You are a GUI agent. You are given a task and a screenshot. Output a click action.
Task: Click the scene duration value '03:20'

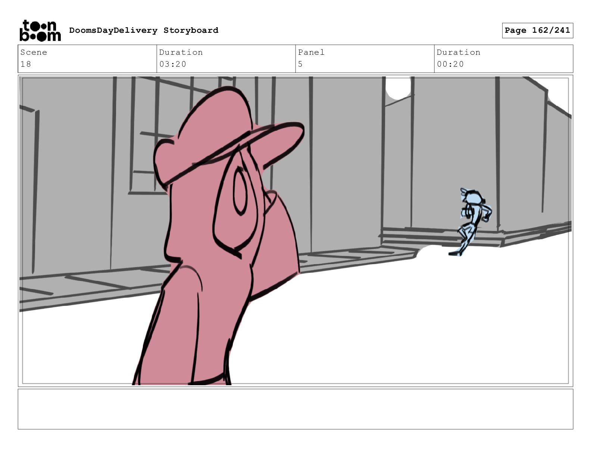[173, 64]
